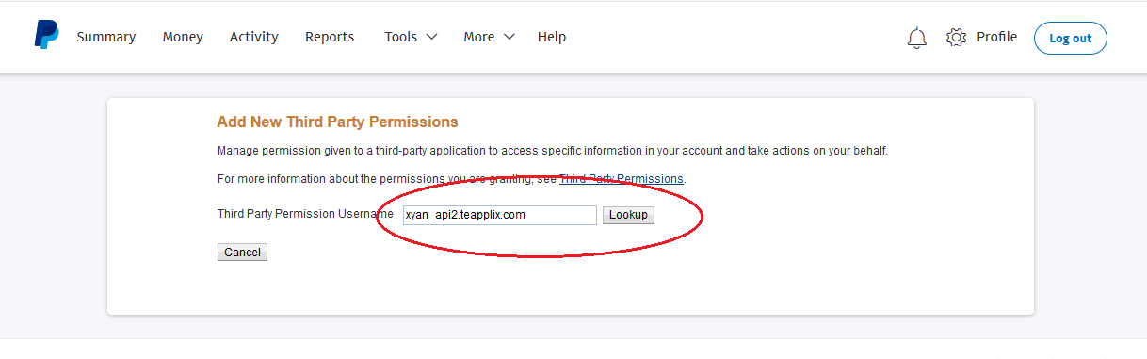This screenshot has height=359, width=1147.
Task: Click the Lookup button
Action: coord(628,215)
